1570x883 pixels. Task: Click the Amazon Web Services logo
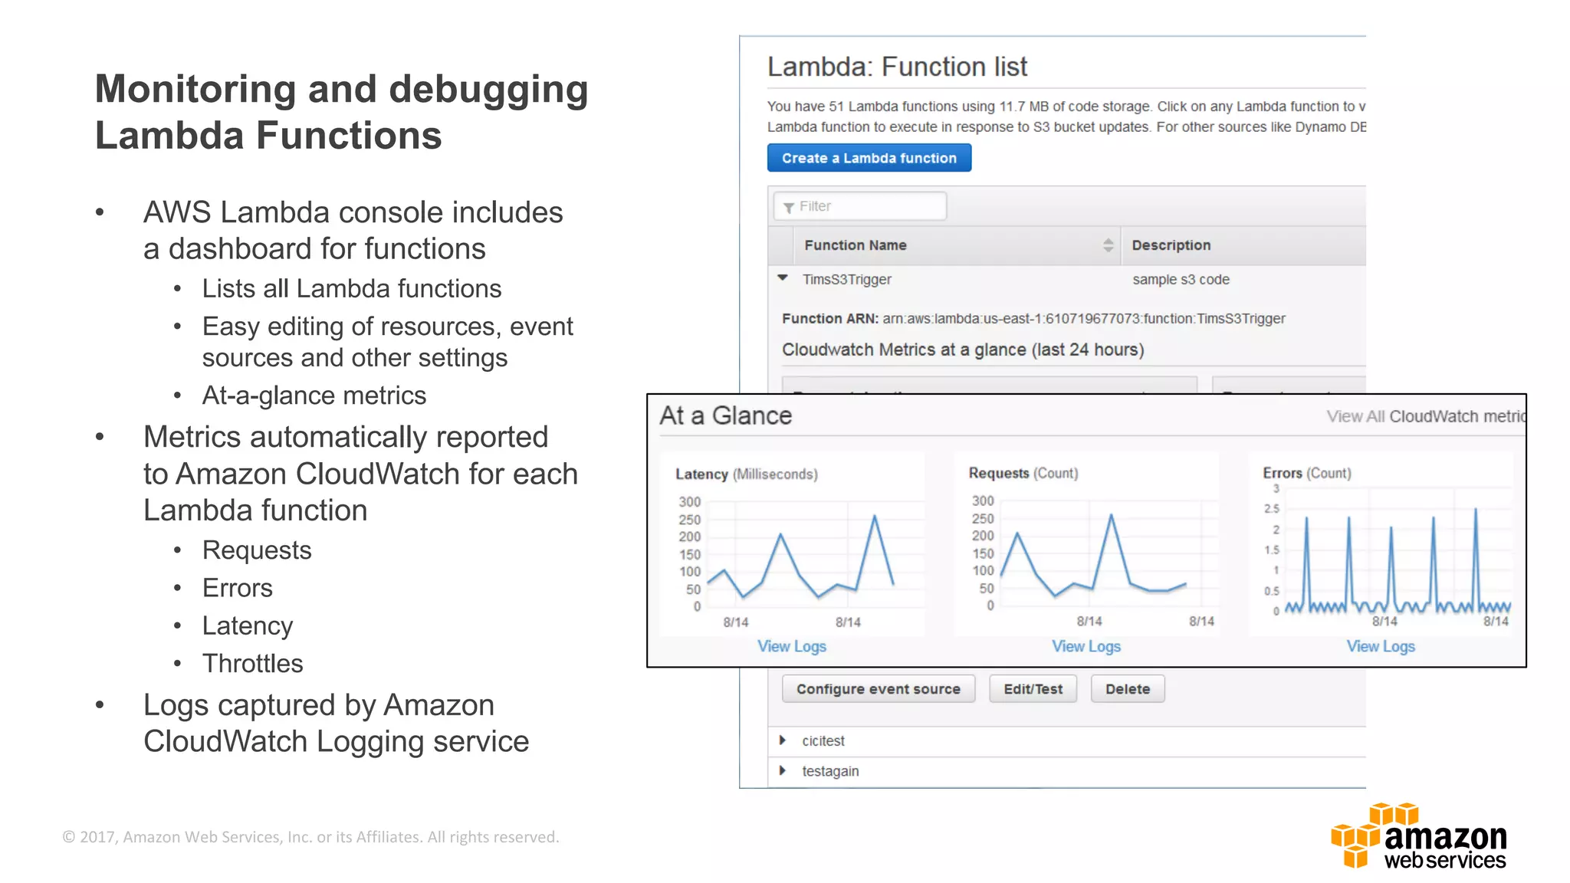pyautogui.click(x=1419, y=835)
